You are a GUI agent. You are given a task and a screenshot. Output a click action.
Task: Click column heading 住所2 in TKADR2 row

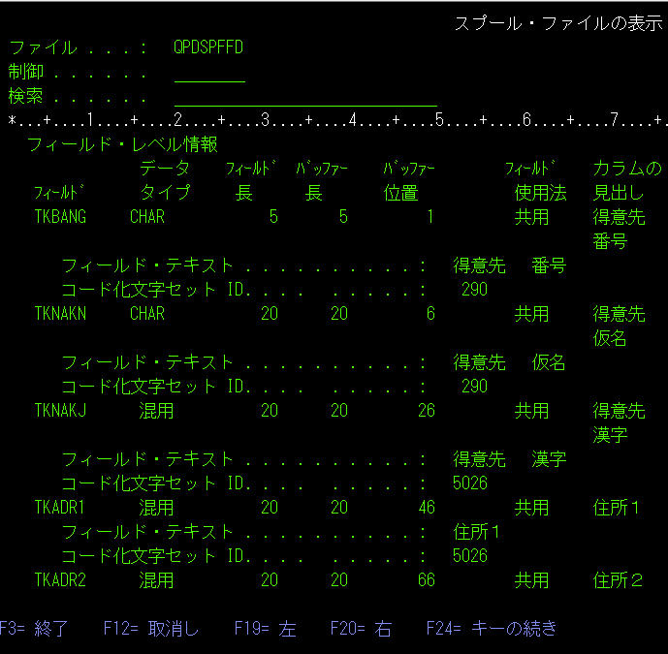coord(618,580)
